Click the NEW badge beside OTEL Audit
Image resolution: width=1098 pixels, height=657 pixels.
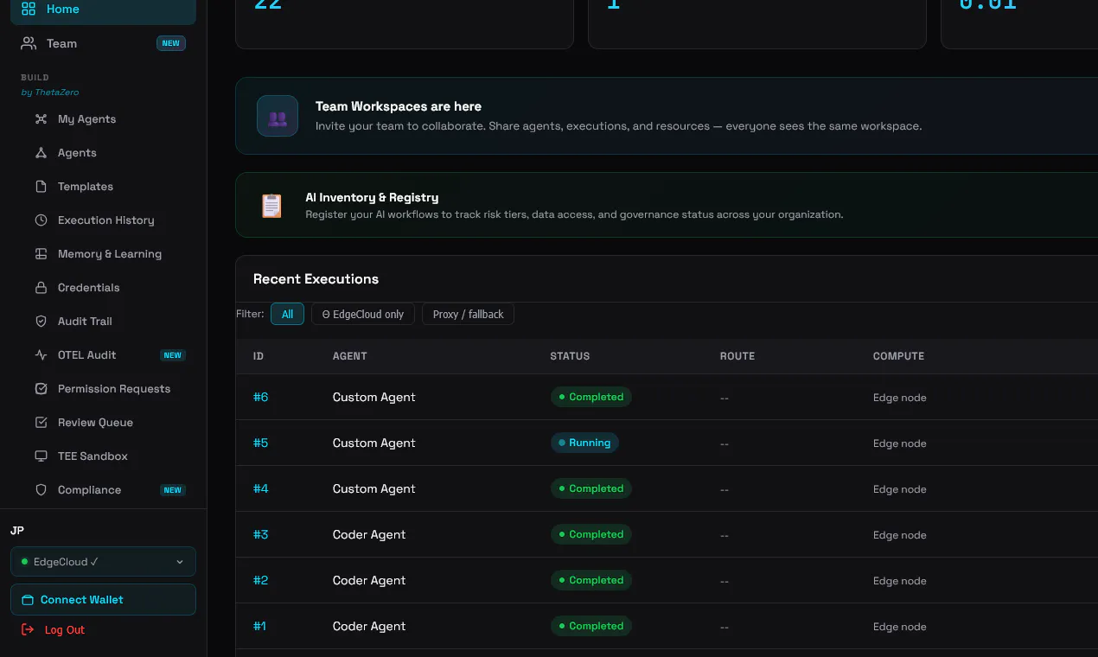pos(173,355)
